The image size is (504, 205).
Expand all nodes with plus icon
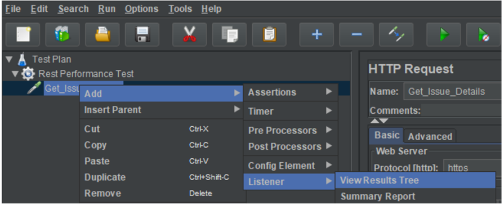pos(317,34)
